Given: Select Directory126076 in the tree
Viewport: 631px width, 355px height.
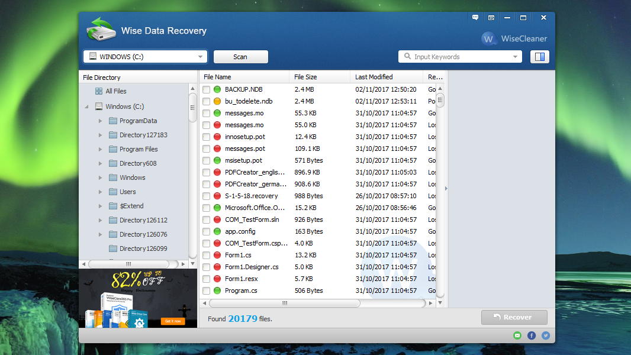Looking at the screenshot, I should [143, 234].
